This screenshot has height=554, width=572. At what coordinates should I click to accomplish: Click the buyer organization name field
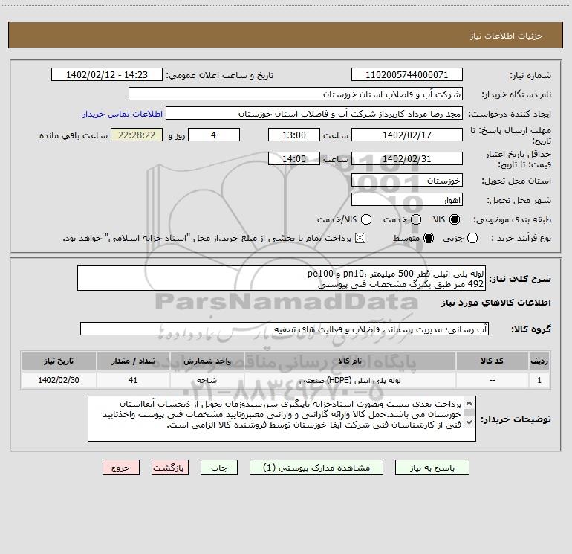[296, 94]
